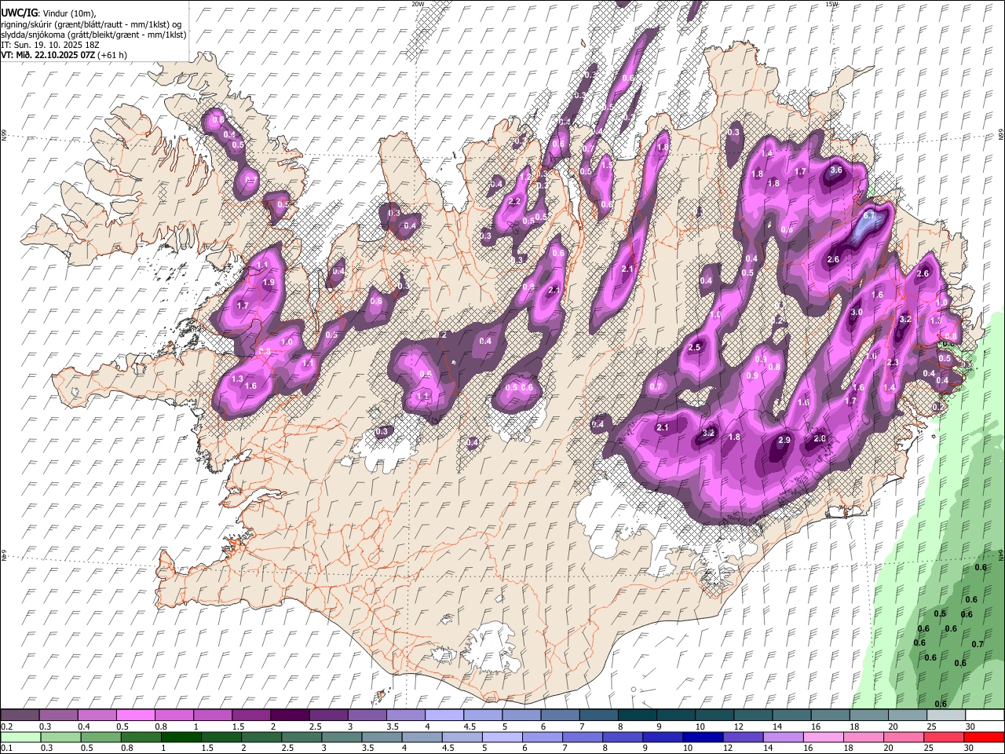Click the 2.9 precipitation value on the map
1005x754 pixels.
coord(784,441)
